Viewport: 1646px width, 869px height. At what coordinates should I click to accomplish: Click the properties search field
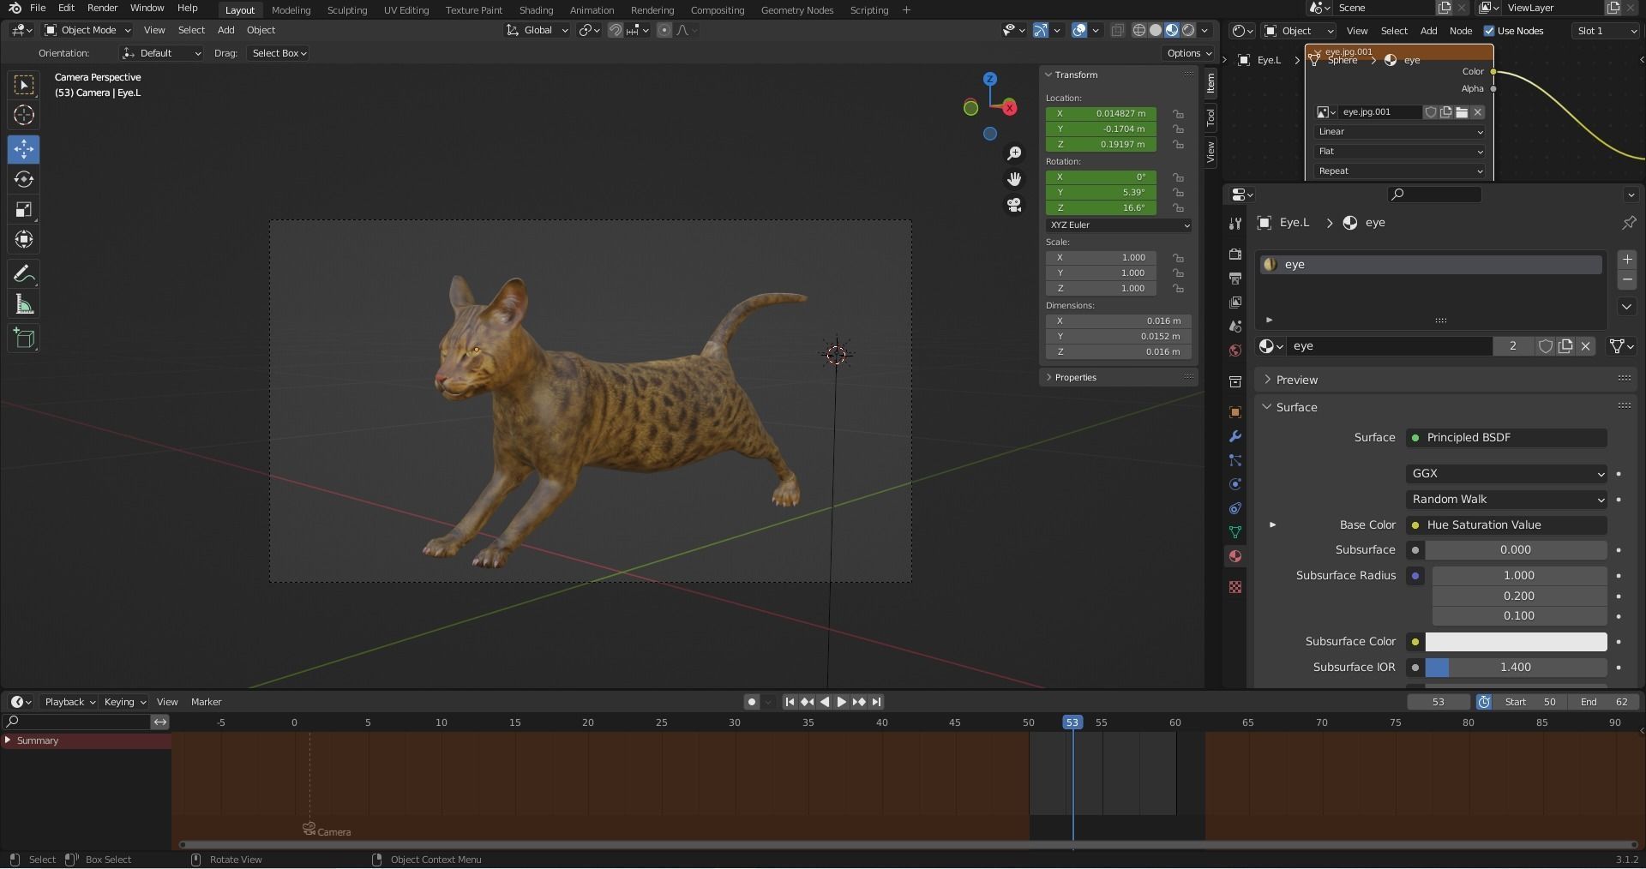click(1434, 195)
